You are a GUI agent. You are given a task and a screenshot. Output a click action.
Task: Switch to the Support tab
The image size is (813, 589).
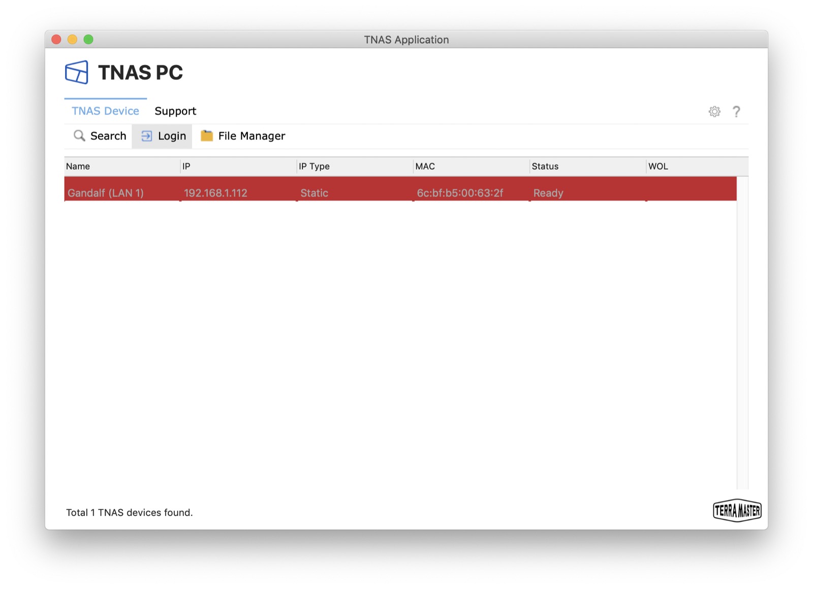pos(175,111)
